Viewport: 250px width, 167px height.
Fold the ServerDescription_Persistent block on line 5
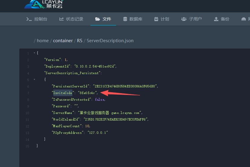click(x=34, y=80)
